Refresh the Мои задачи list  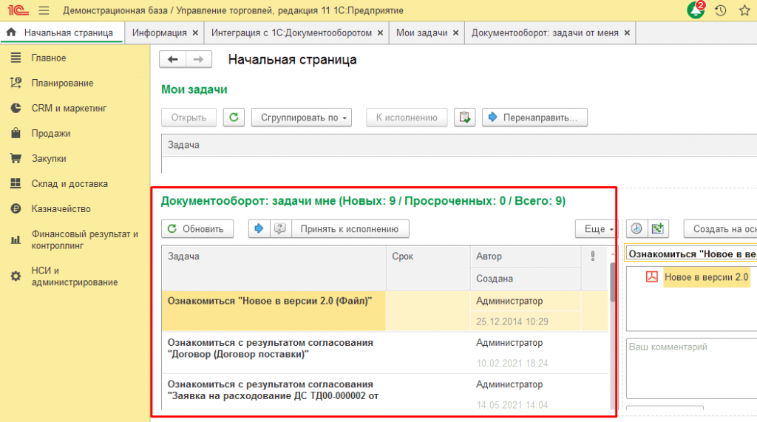coord(234,118)
